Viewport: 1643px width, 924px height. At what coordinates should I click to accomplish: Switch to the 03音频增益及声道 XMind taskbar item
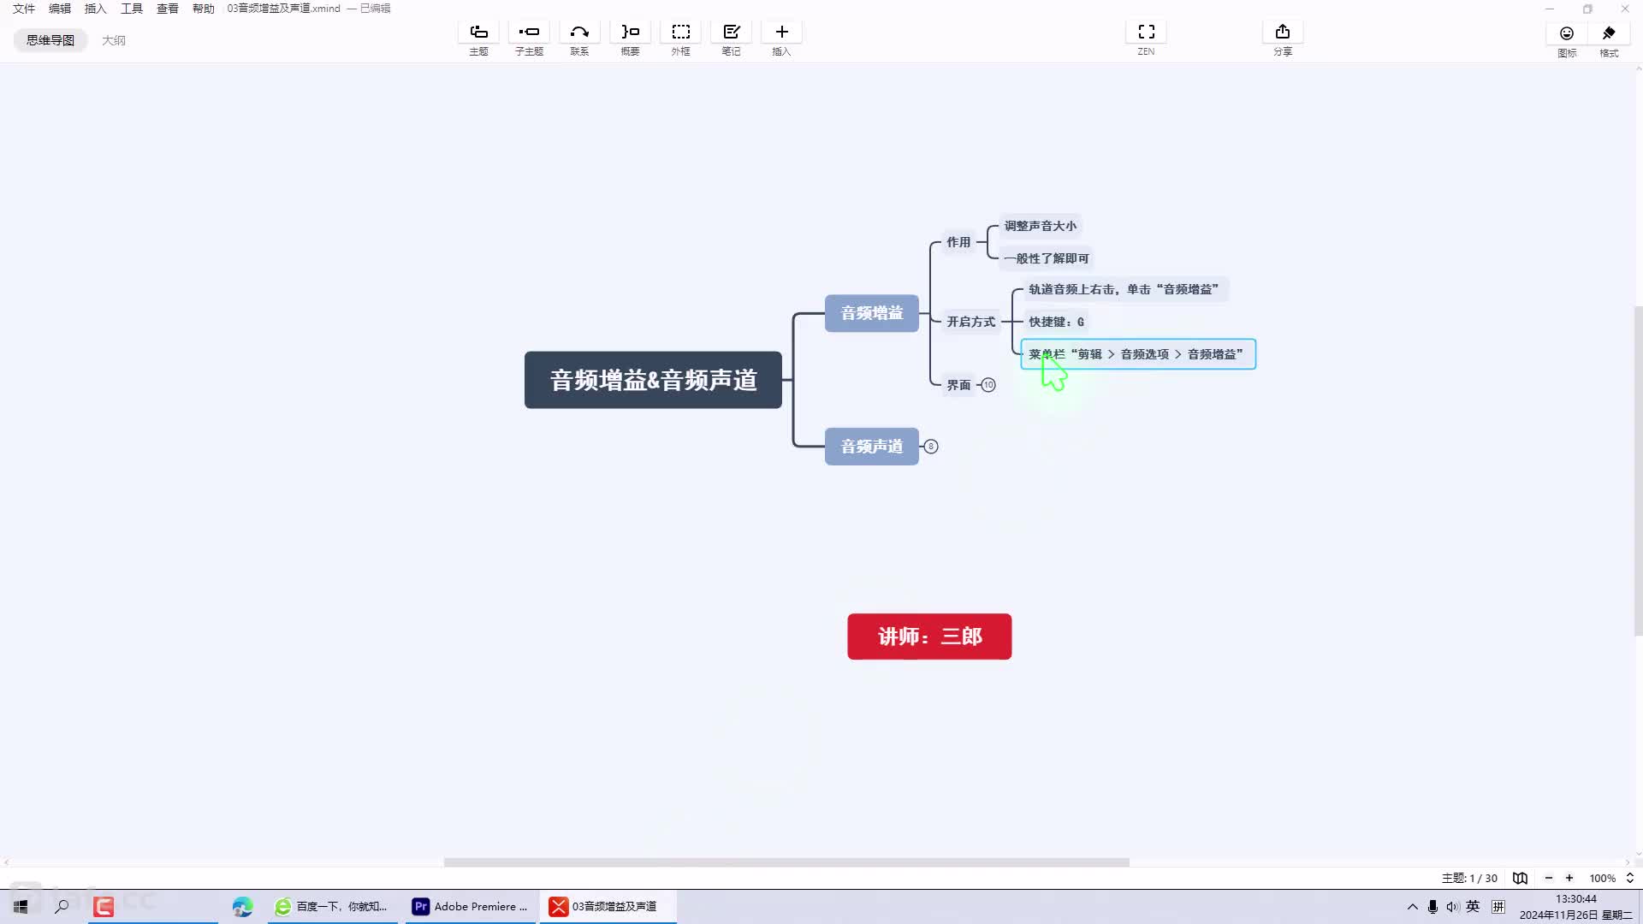608,907
